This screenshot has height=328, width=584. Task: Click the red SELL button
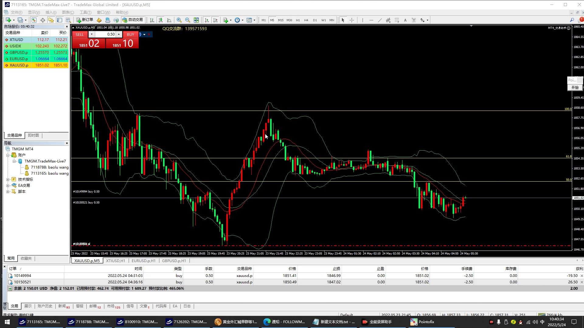click(80, 34)
